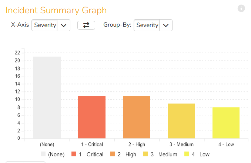Screen dimensions: 251x163
Task: Click the orange 2 - High bar
Action: [x=137, y=117]
